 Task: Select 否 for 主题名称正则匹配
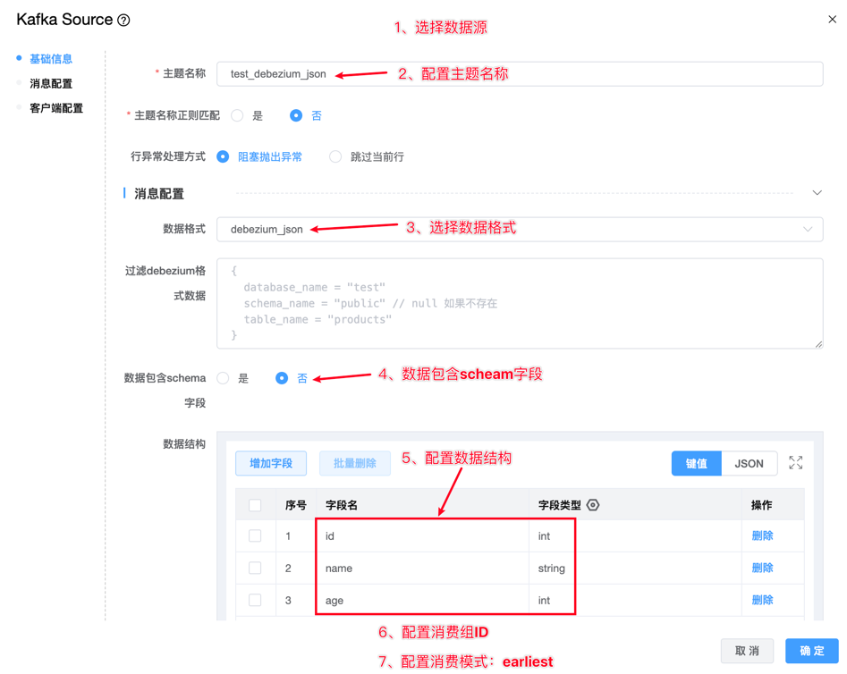coord(296,115)
